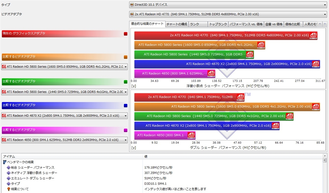Select the value D3D10.1 SM4.1
This screenshot has width=329, height=193.
pyautogui.click(x=155, y=184)
